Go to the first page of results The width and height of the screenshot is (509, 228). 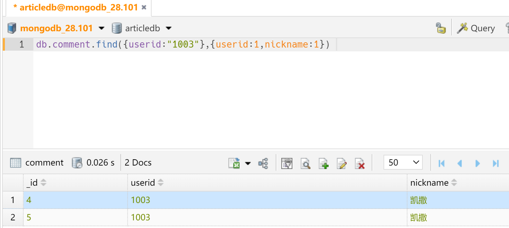click(442, 163)
